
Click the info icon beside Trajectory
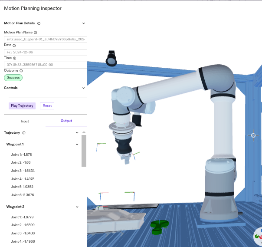click(x=24, y=133)
